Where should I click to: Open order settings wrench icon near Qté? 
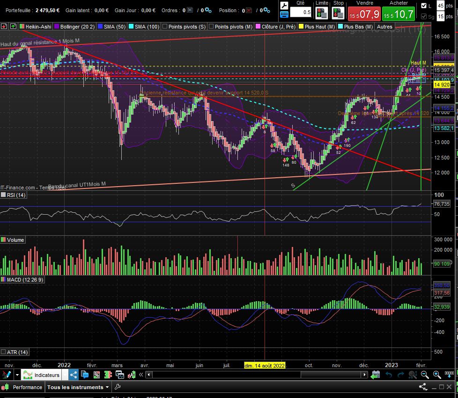[284, 5]
